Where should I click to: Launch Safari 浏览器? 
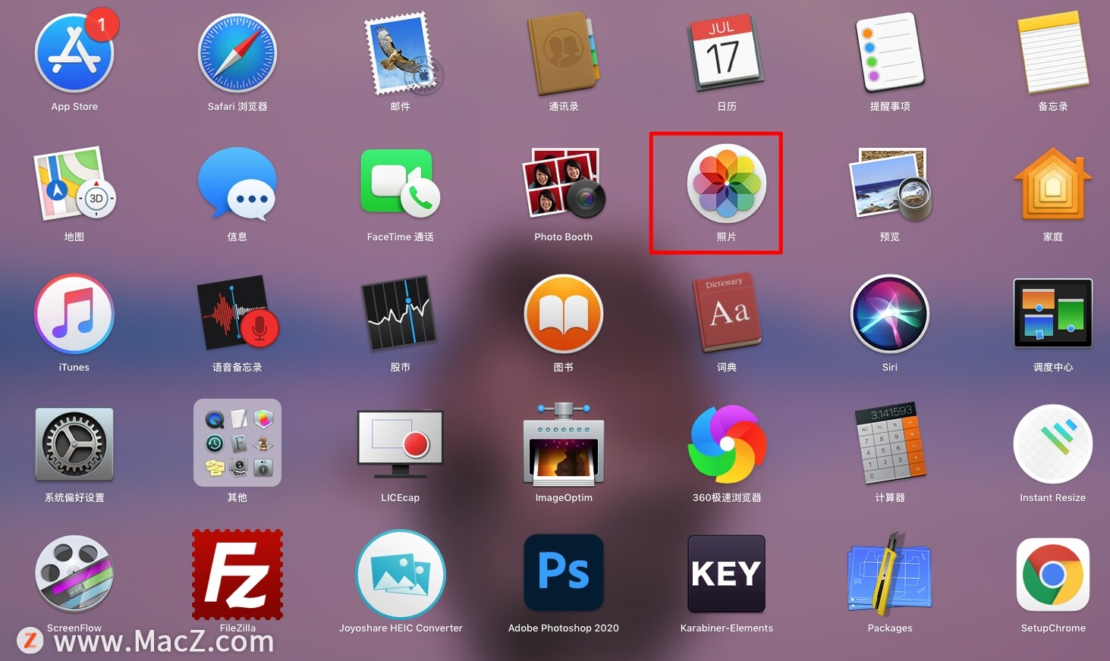237,55
